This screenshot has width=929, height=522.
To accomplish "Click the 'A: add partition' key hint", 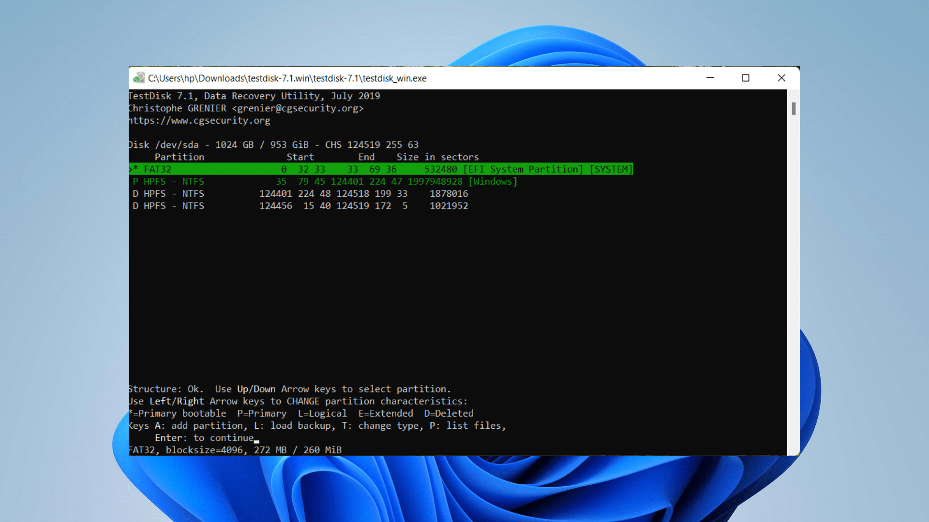I will pos(201,426).
